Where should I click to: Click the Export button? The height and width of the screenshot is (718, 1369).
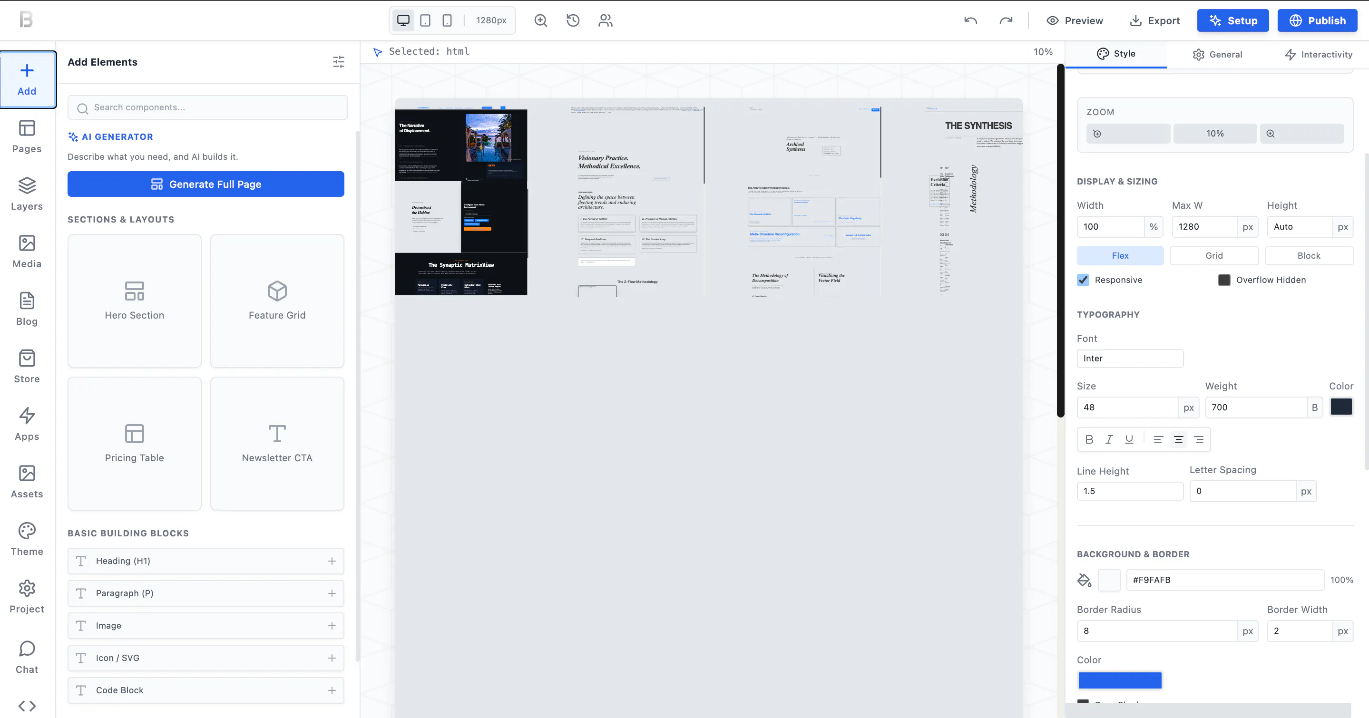(1154, 21)
